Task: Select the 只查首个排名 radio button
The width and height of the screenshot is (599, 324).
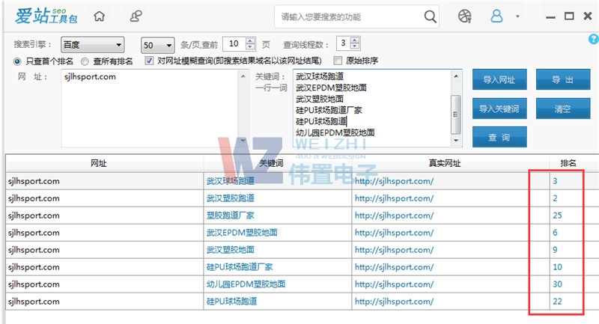Action: pyautogui.click(x=17, y=61)
